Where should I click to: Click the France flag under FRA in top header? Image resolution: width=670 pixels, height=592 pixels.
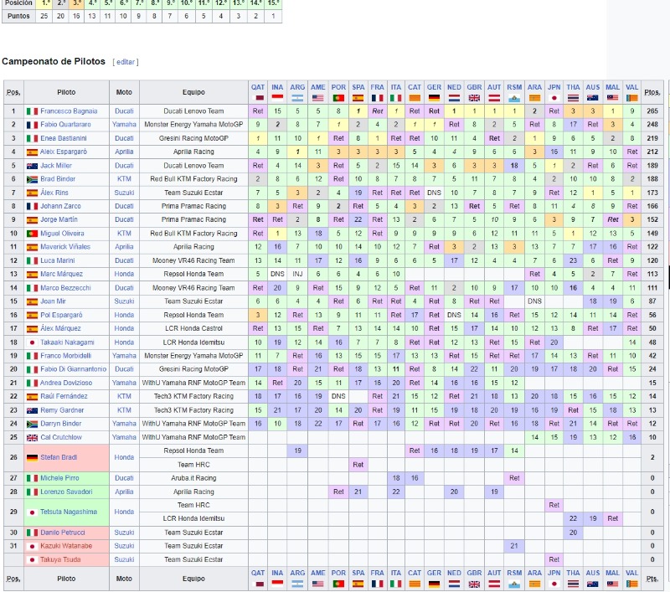point(378,98)
